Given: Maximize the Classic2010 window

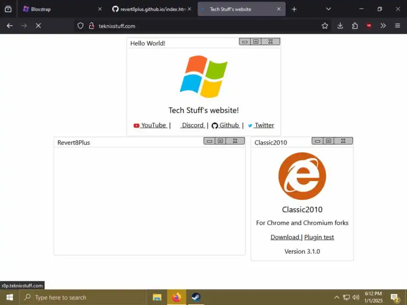Looking at the screenshot, I should pyautogui.click(x=328, y=141).
